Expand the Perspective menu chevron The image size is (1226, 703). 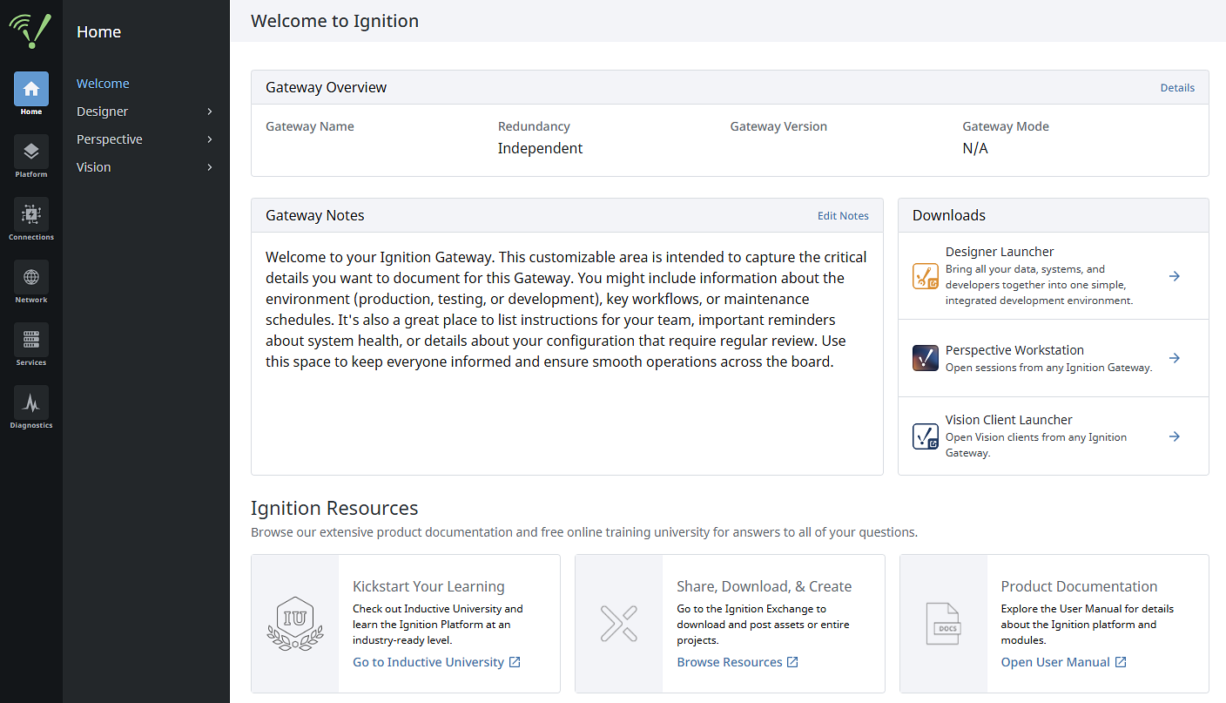point(210,139)
